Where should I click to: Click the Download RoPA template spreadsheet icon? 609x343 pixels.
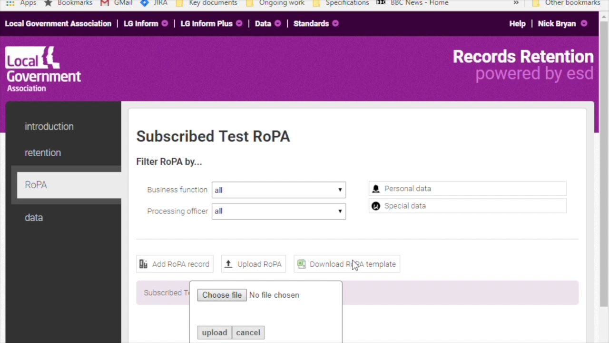tap(301, 264)
